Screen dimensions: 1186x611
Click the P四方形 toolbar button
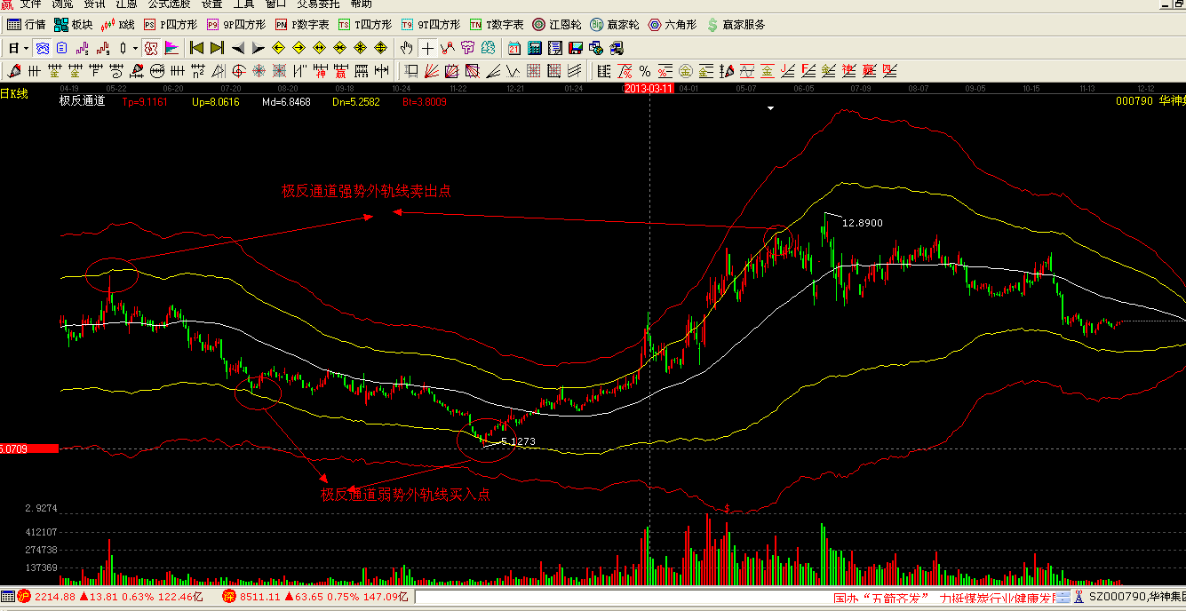[x=171, y=25]
